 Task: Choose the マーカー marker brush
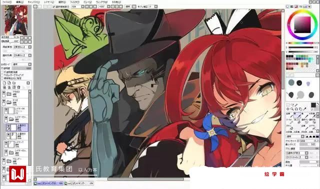coord(289,121)
